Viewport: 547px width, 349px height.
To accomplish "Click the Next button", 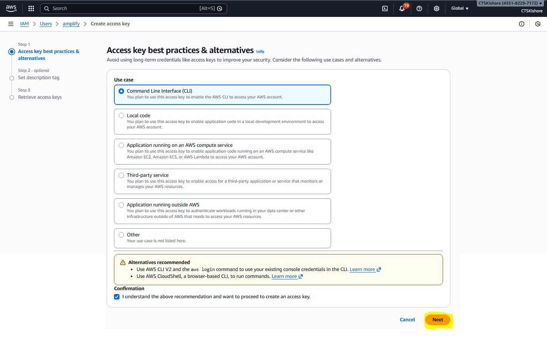I will [x=438, y=320].
